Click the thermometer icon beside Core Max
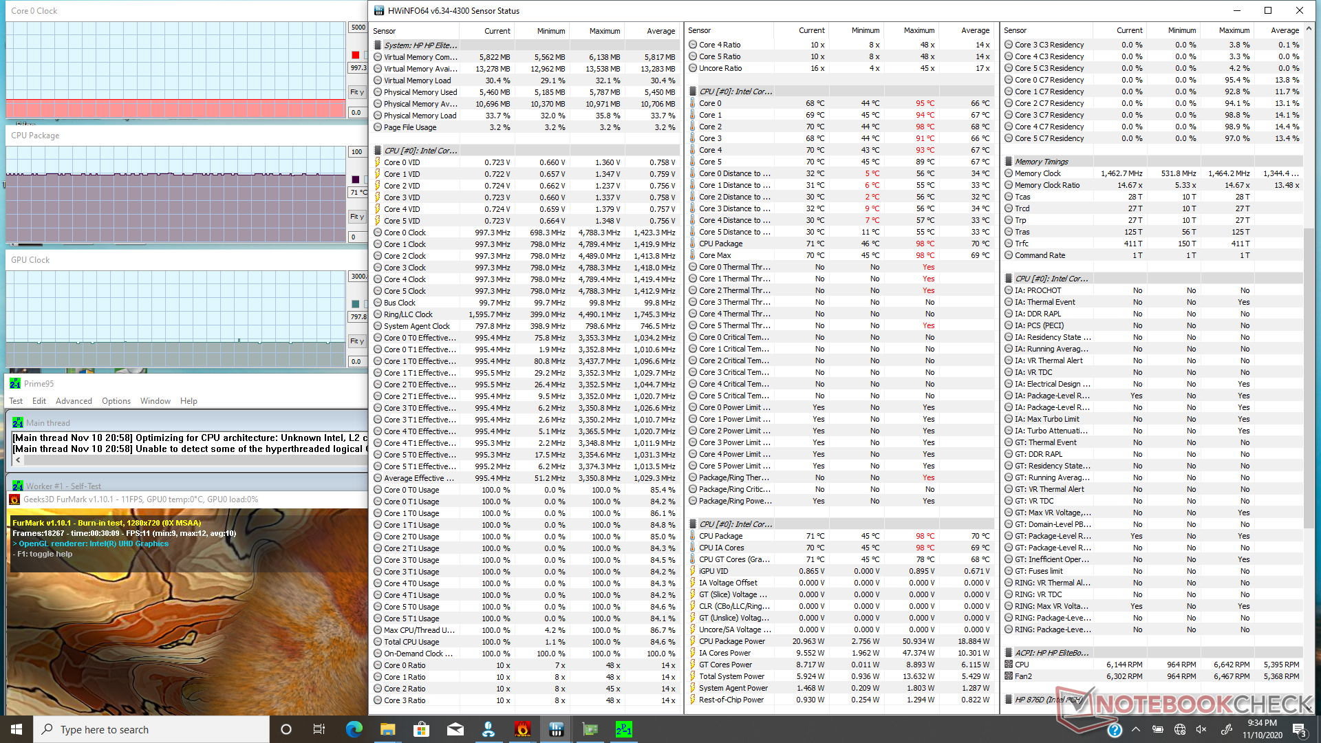Viewport: 1321px width, 743px height. [x=693, y=255]
